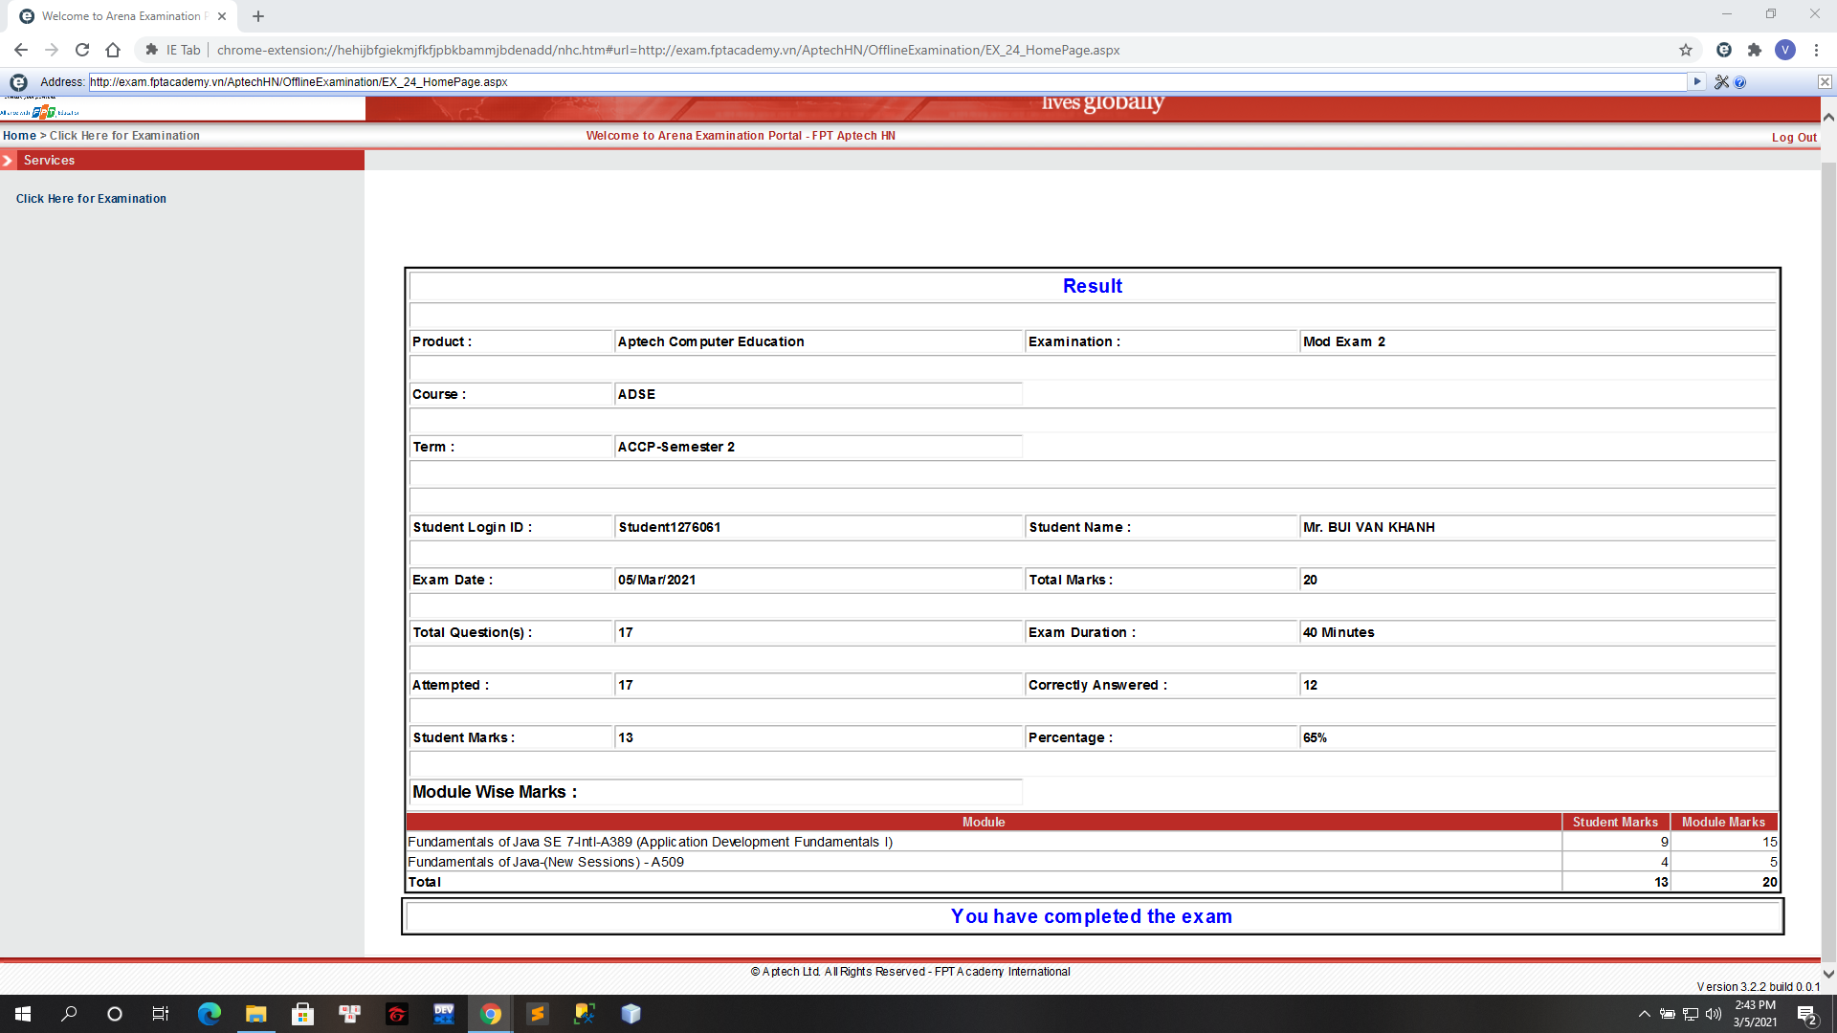Select the student name BUI VAN KHANH

pos(1368,527)
